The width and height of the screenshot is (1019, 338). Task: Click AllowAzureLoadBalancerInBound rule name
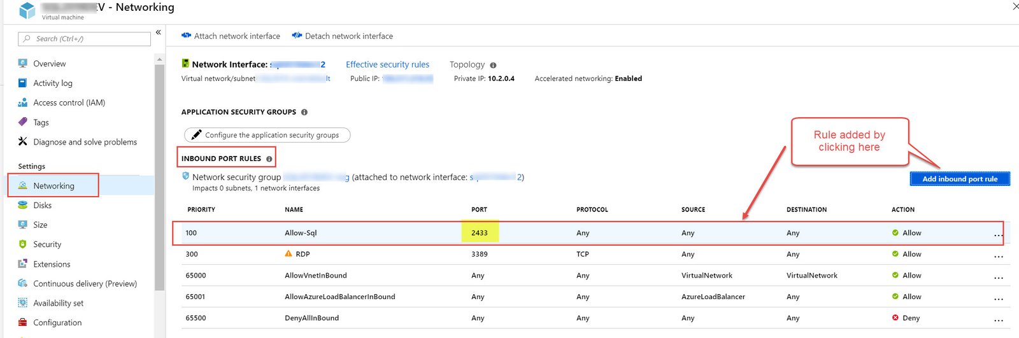[x=340, y=297]
